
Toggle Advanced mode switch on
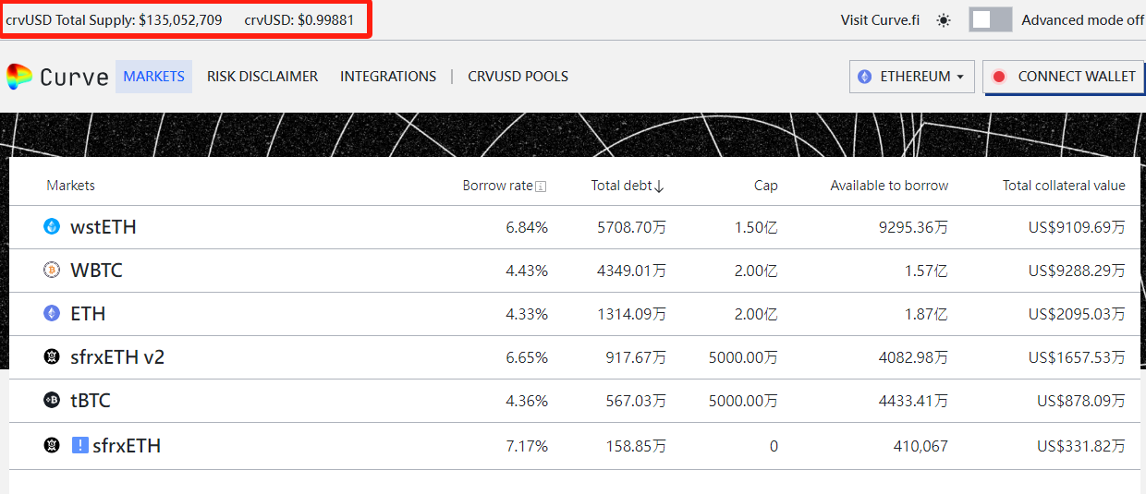pos(991,19)
